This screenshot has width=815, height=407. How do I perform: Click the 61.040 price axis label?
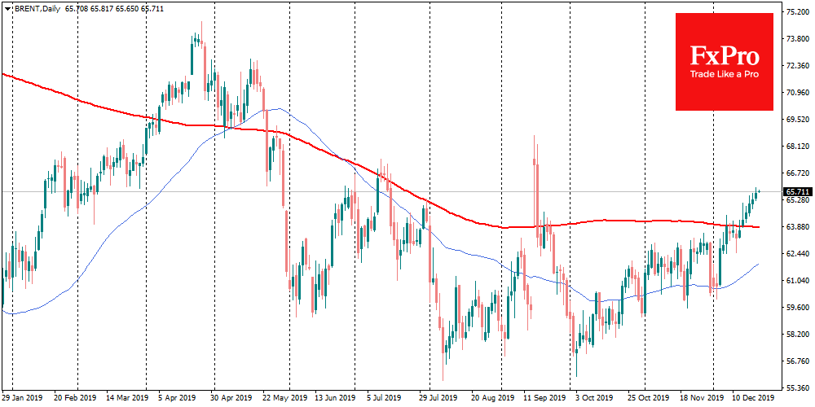click(x=797, y=280)
